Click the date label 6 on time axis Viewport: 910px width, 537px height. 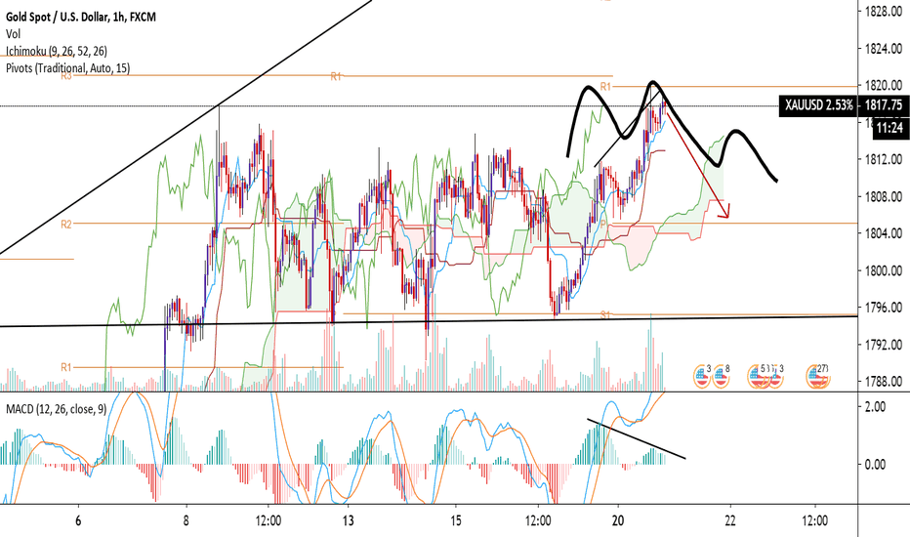78,520
